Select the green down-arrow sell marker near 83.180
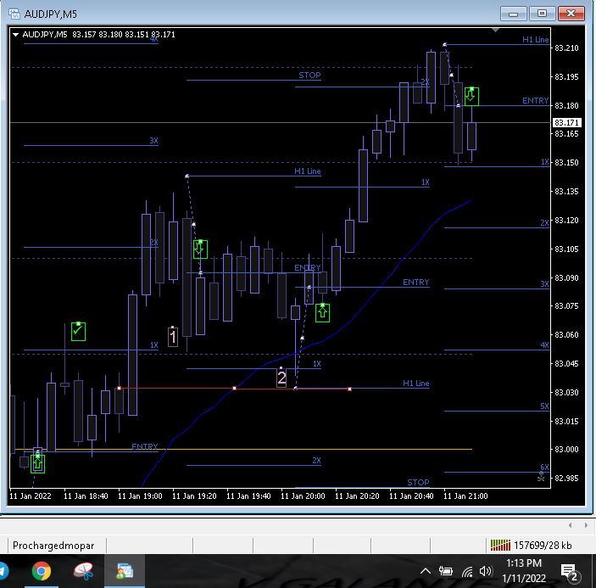 471,97
